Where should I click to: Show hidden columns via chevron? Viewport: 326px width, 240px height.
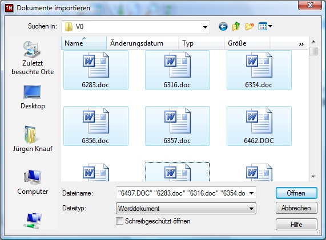[x=301, y=44]
